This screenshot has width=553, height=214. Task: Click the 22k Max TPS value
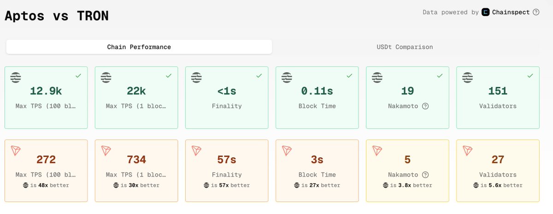pyautogui.click(x=136, y=91)
